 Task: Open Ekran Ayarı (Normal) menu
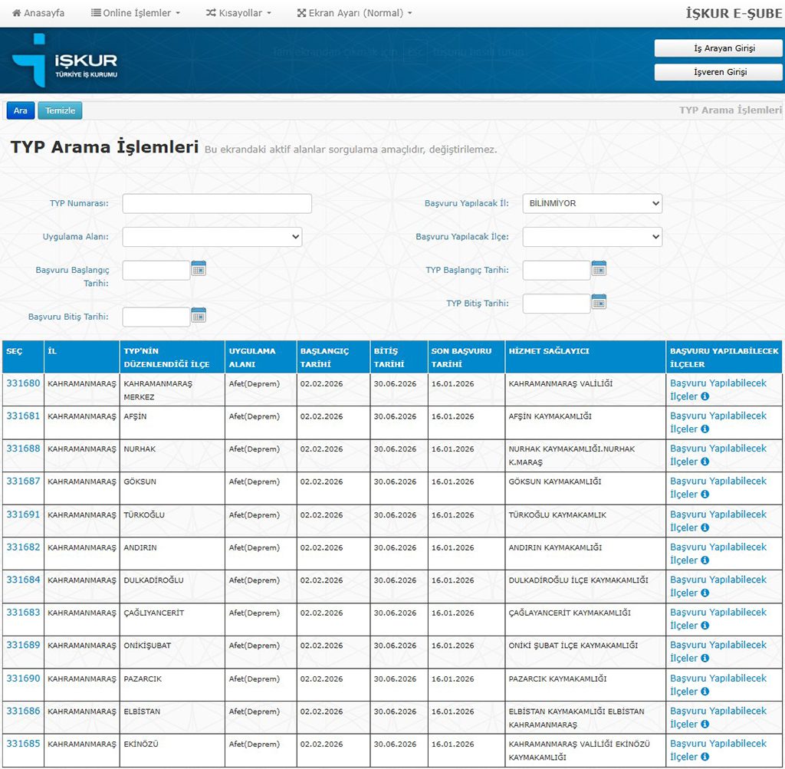354,13
